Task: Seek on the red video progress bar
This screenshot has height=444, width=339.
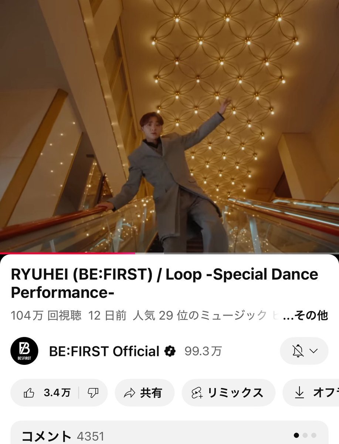Action: pyautogui.click(x=68, y=253)
